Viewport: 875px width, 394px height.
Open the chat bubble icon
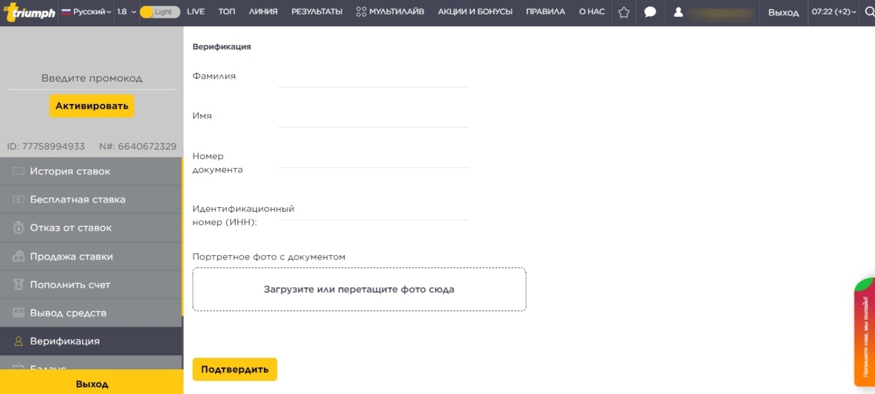click(650, 12)
